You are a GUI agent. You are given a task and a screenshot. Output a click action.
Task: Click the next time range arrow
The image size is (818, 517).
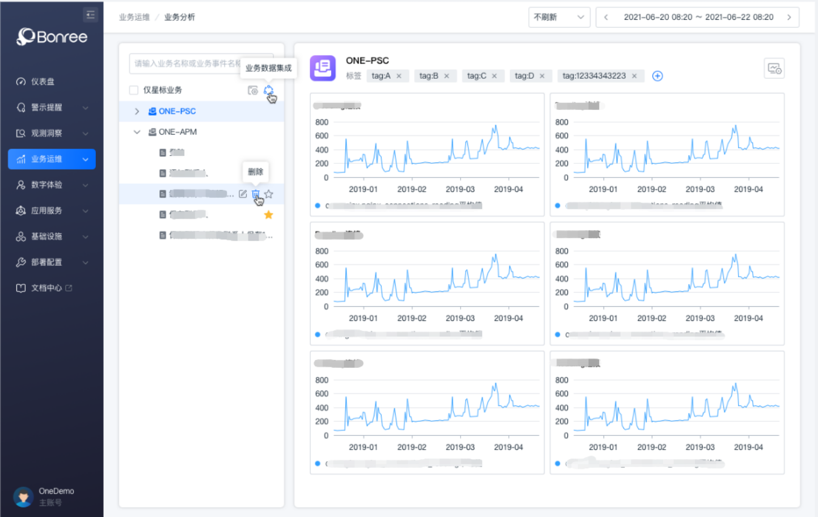789,17
